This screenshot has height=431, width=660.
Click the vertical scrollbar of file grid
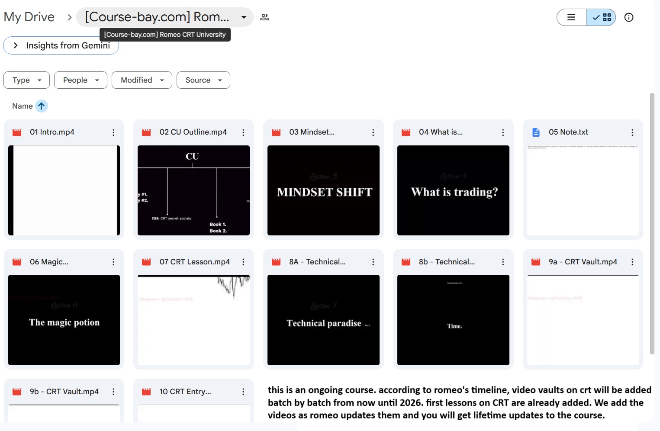point(652,224)
